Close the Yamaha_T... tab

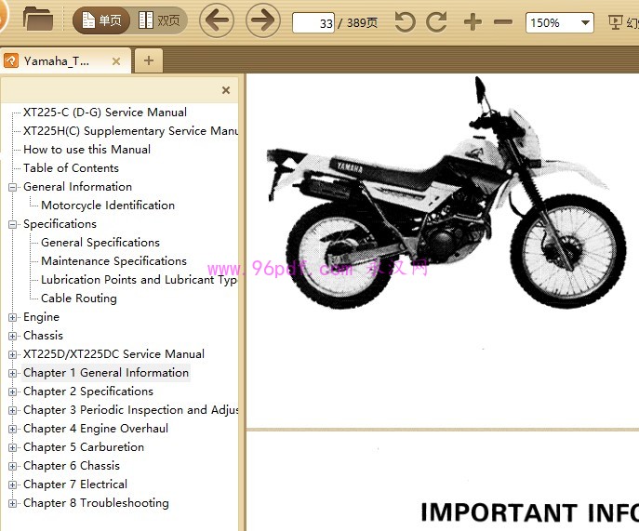tap(116, 61)
